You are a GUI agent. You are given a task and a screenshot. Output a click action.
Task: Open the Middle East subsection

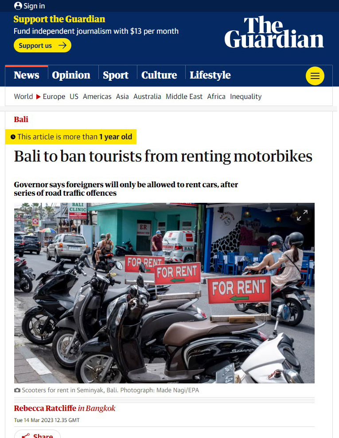point(184,97)
